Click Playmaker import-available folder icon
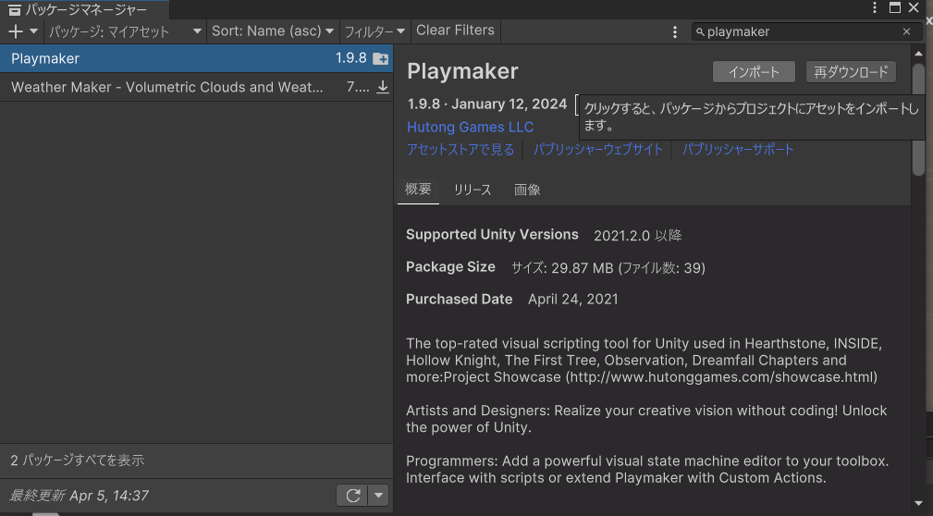Image resolution: width=933 pixels, height=516 pixels. pyautogui.click(x=380, y=58)
